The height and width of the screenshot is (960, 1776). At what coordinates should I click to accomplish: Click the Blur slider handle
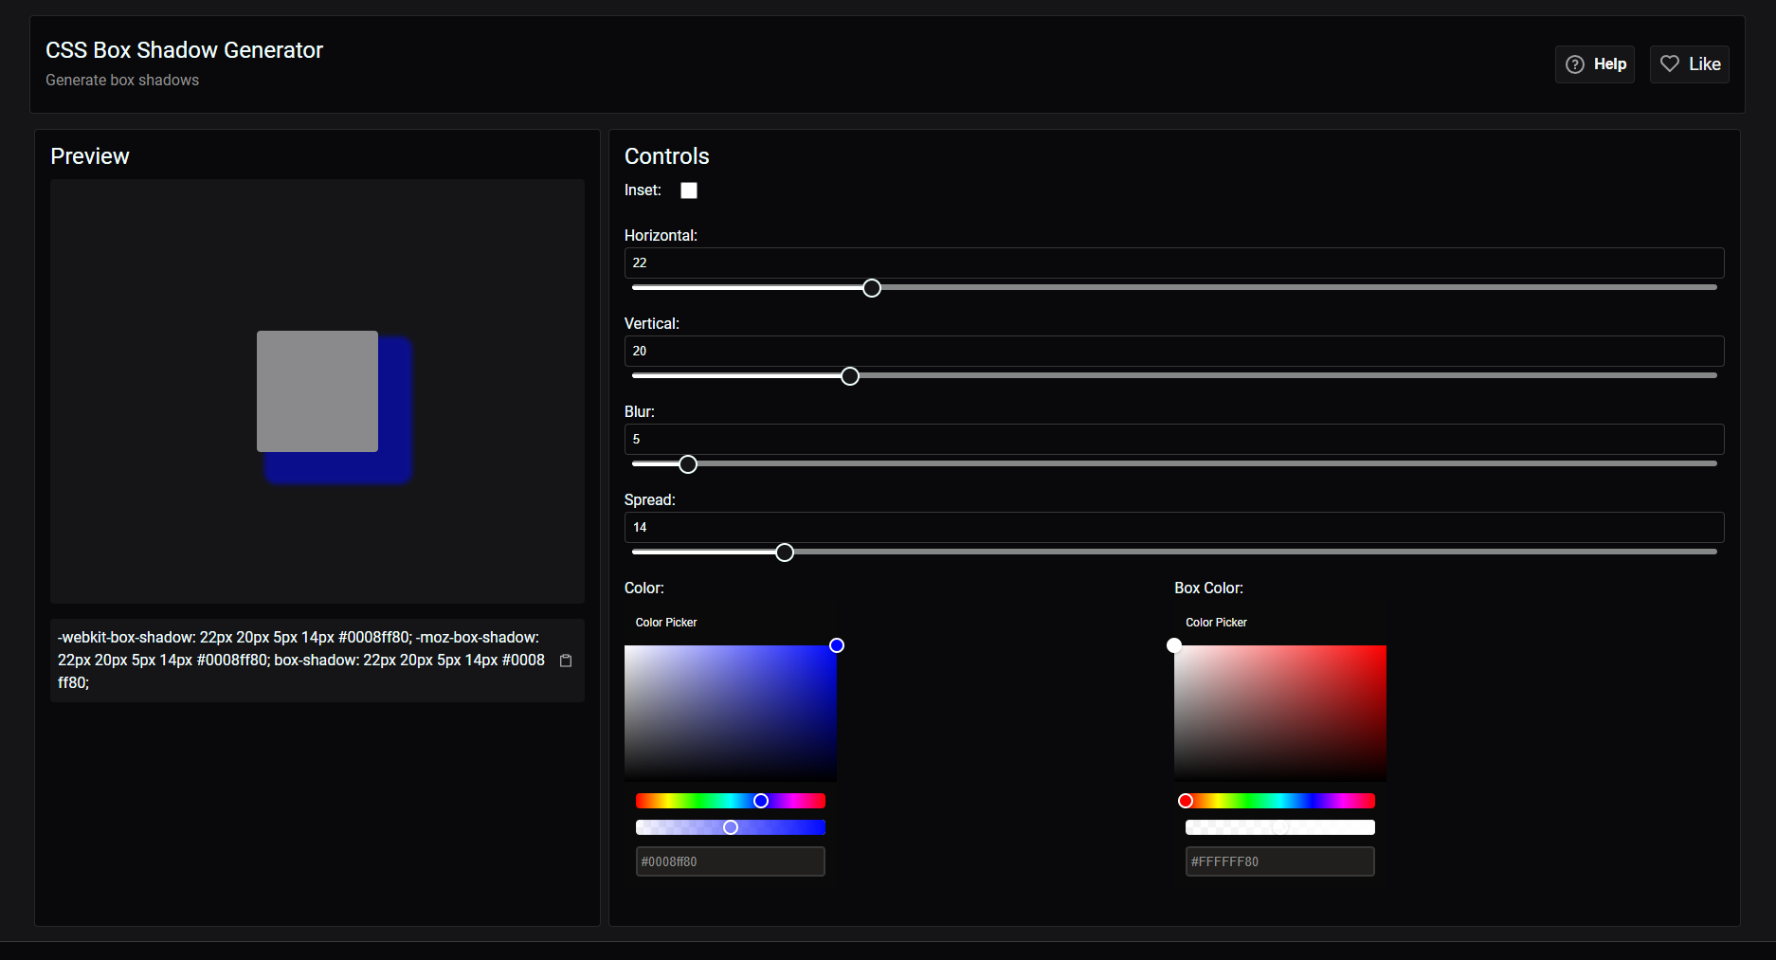tap(688, 464)
